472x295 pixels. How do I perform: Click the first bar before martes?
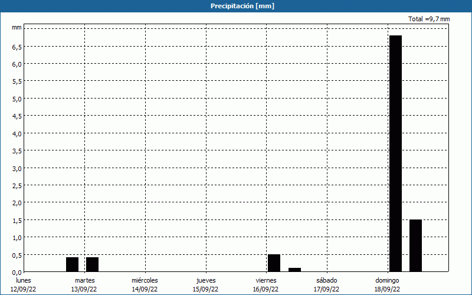pyautogui.click(x=72, y=264)
